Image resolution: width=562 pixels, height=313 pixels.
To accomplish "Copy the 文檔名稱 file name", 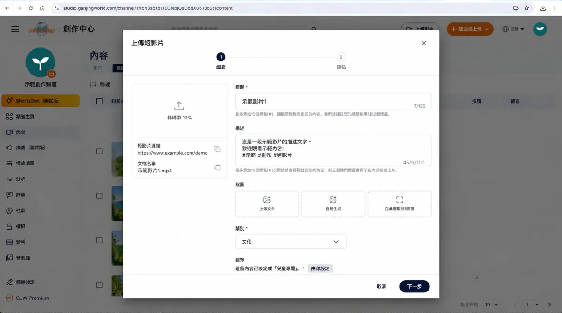I will pyautogui.click(x=217, y=167).
